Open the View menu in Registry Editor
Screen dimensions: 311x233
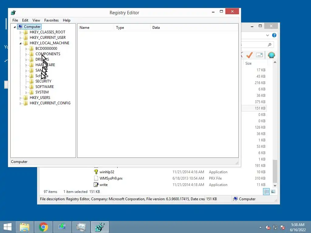(36, 20)
